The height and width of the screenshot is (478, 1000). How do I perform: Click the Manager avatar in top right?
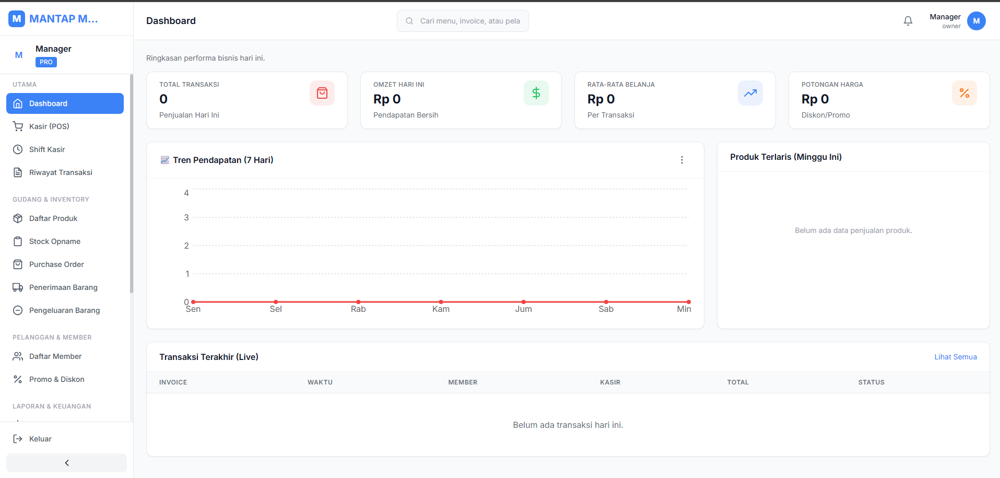(977, 21)
